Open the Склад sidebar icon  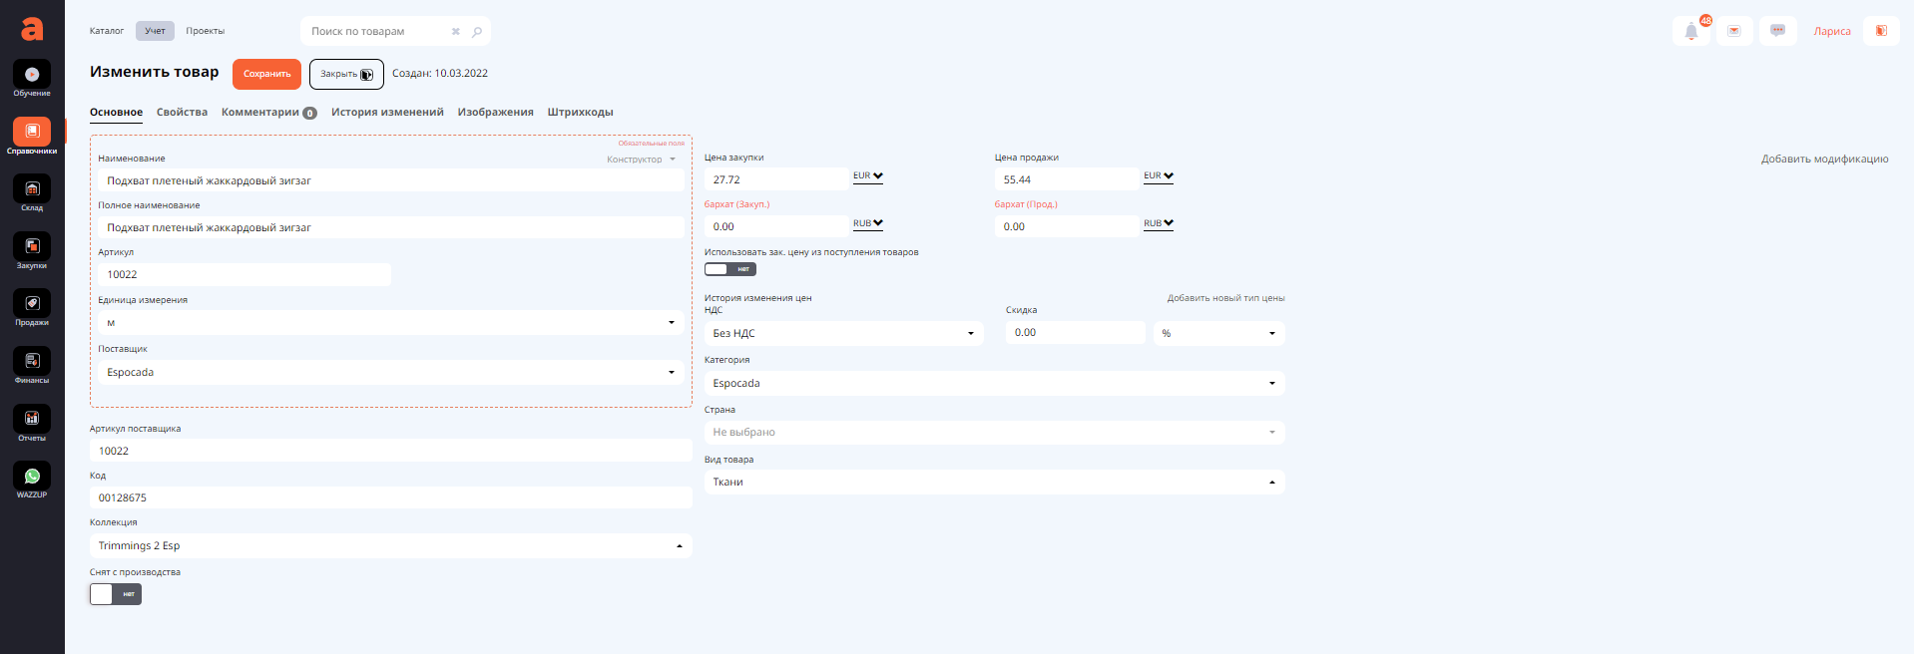(x=32, y=190)
